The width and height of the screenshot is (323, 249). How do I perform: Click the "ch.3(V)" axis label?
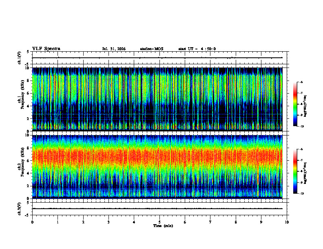[20, 209]
